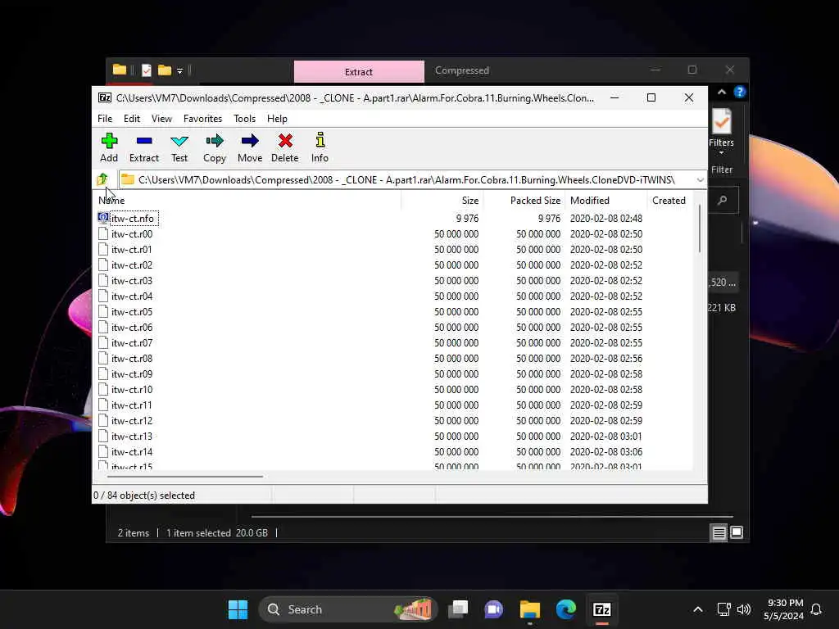Viewport: 839px width, 629px height.
Task: Expand the address bar path dropdown
Action: [700, 179]
